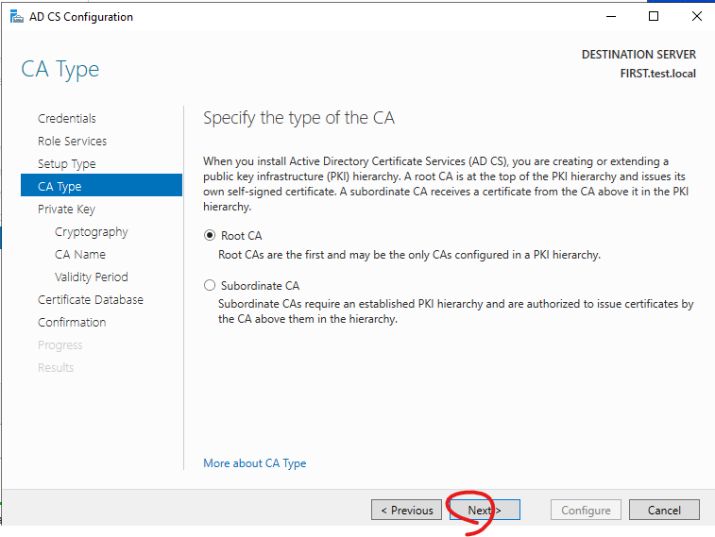Click the Root CAs description sentence
Viewport: 715px width, 537px height.
click(x=410, y=255)
